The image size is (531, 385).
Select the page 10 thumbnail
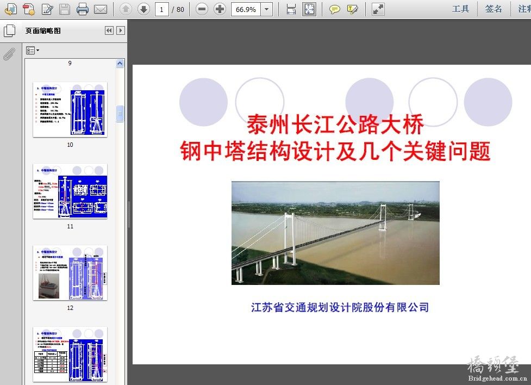[x=70, y=109]
